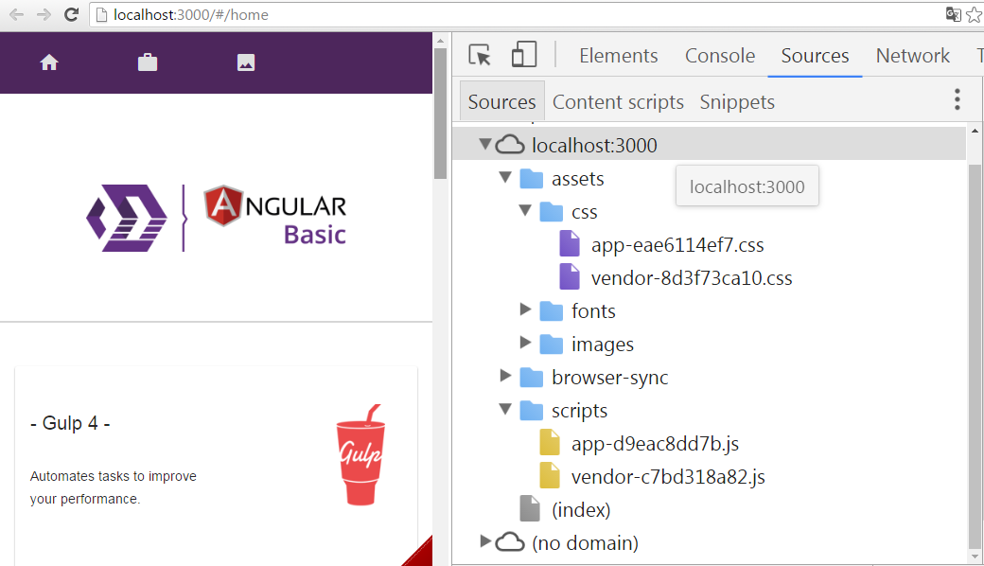Select the Sources sub-tab in navigator
The height and width of the screenshot is (566, 984).
(502, 101)
